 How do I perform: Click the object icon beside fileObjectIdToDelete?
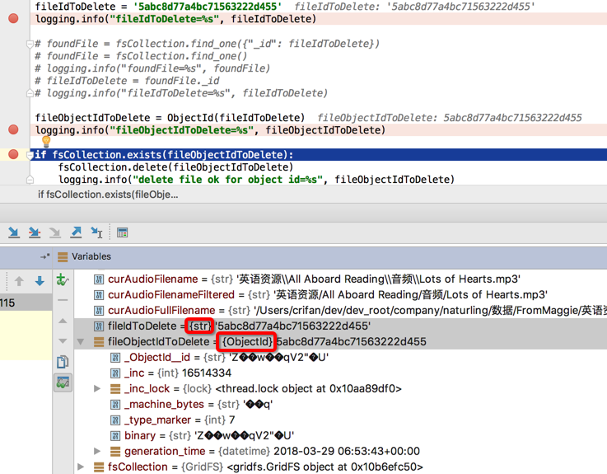point(99,342)
